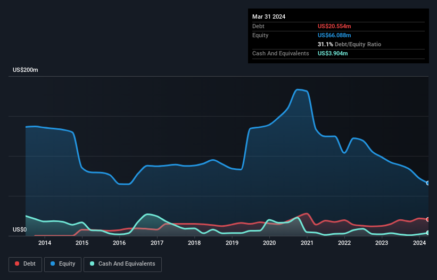The width and height of the screenshot is (437, 280).
Task: Click the 2019 x-axis label
Action: pos(232,243)
